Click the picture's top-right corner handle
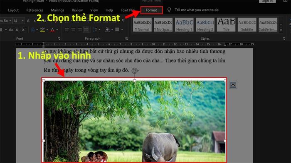The width and height of the screenshot is (291, 163). (x=225, y=81)
